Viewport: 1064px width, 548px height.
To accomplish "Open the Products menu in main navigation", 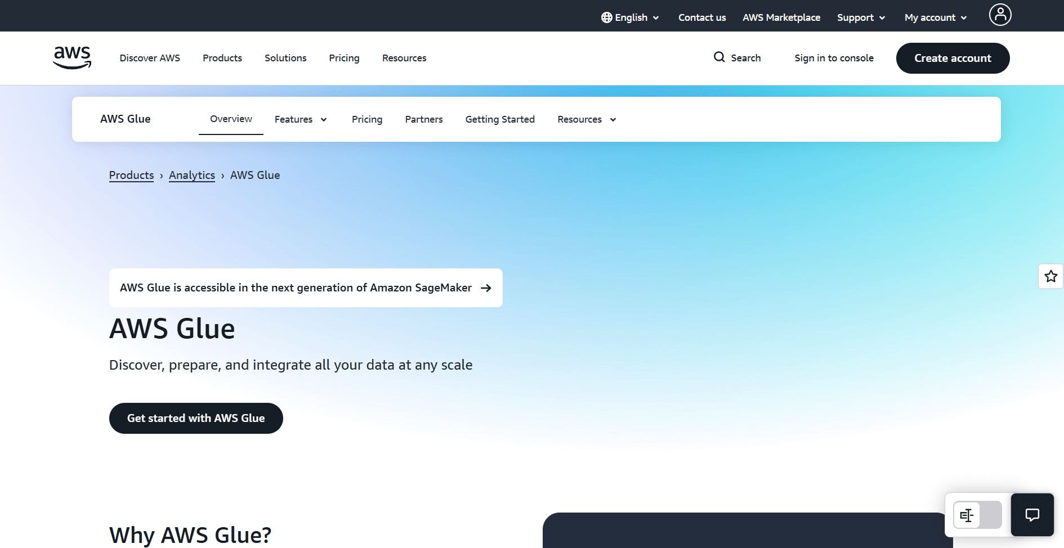I will pyautogui.click(x=222, y=58).
